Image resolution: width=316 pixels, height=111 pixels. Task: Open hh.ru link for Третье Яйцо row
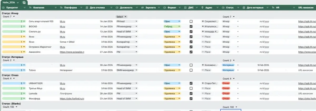62,88
